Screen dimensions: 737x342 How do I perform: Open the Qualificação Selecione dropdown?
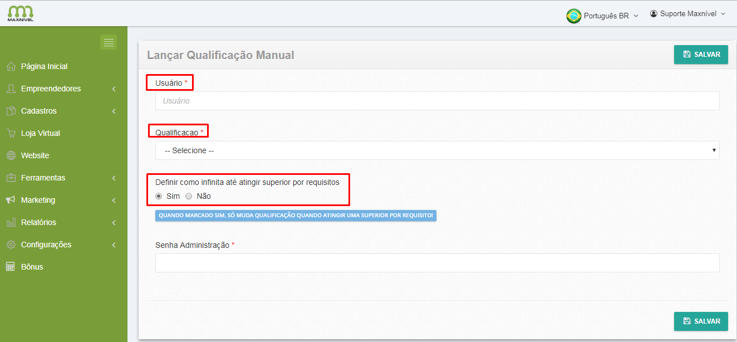(x=437, y=150)
